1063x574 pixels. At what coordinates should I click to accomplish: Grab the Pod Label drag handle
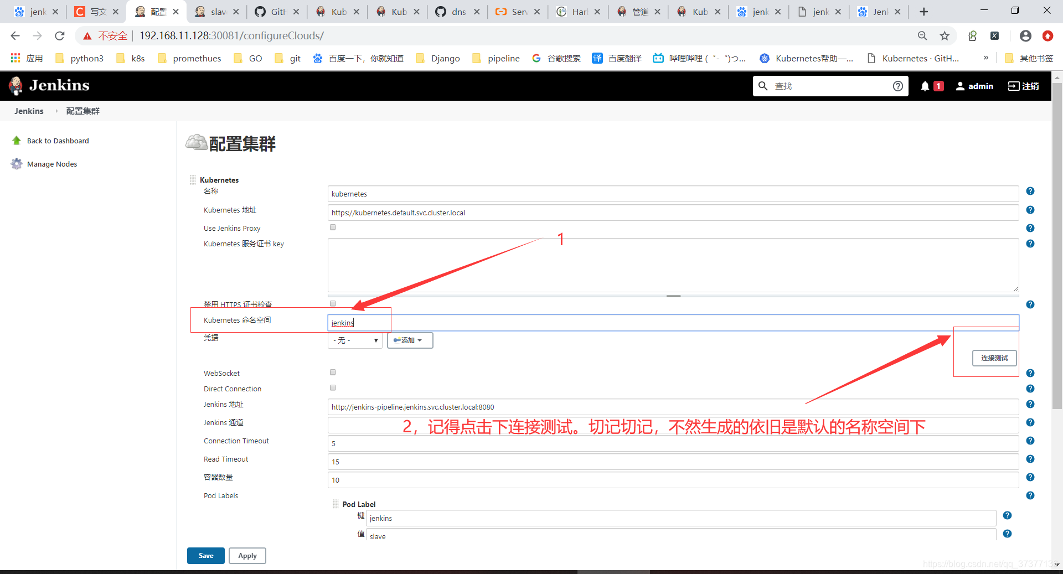click(336, 504)
